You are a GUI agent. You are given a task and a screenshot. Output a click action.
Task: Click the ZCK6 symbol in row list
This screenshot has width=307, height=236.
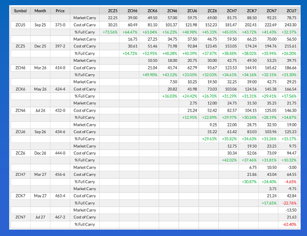(20, 89)
